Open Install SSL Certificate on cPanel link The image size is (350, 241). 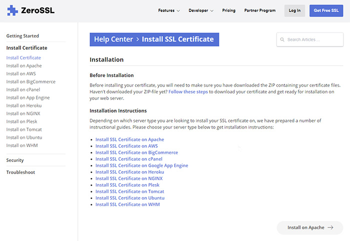coord(129,159)
